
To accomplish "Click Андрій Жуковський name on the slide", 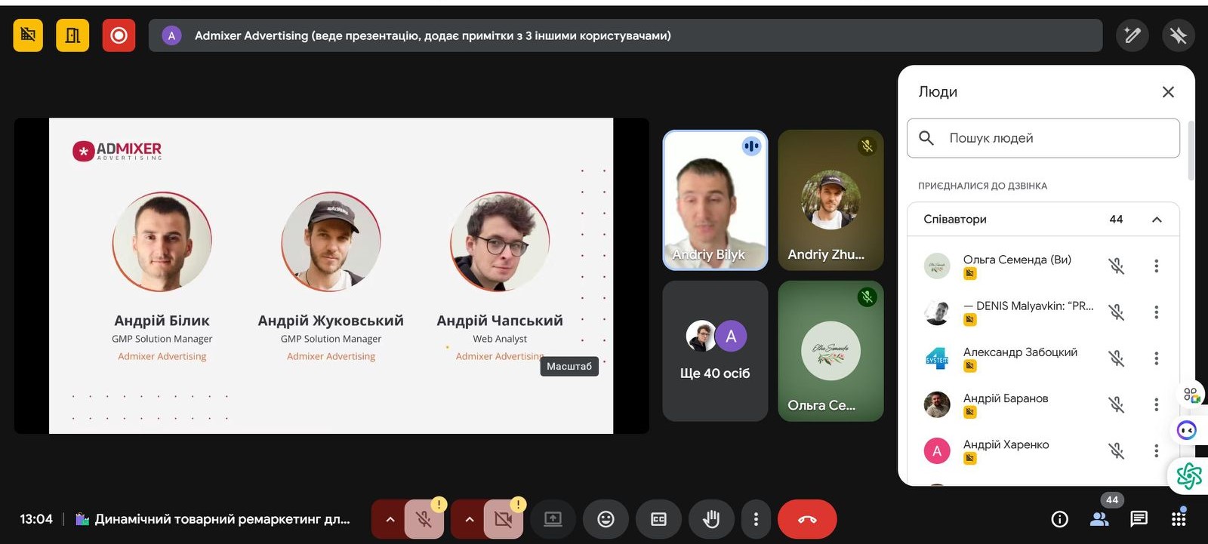I will click(x=331, y=321).
